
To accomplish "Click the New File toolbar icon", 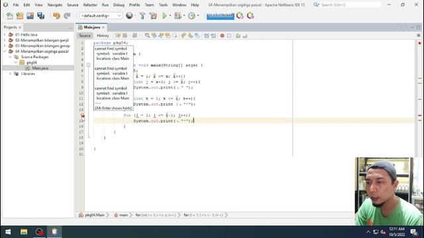I will pos(10,16).
